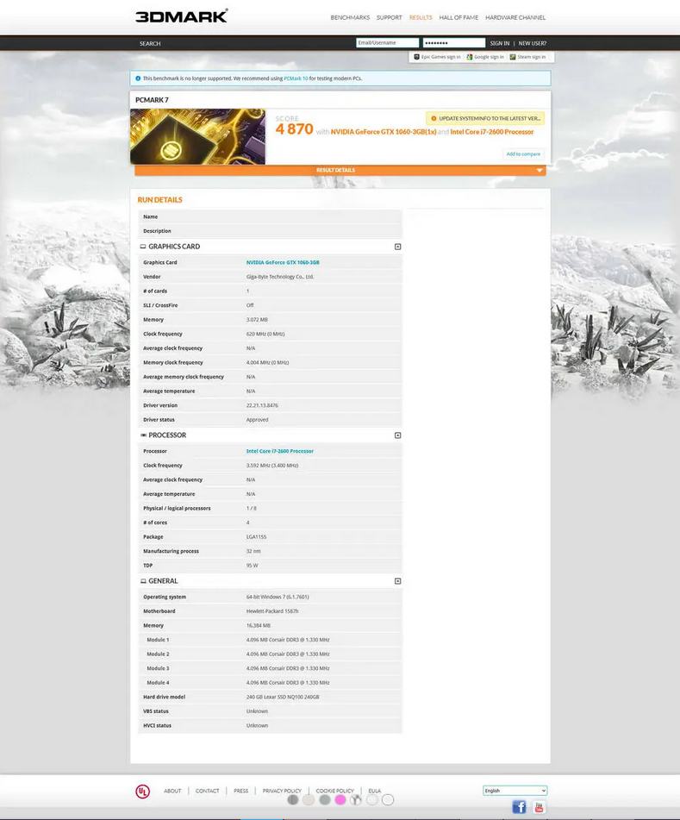Click the laptop icon beside General heading
This screenshot has height=820, width=680.
pyautogui.click(x=143, y=581)
